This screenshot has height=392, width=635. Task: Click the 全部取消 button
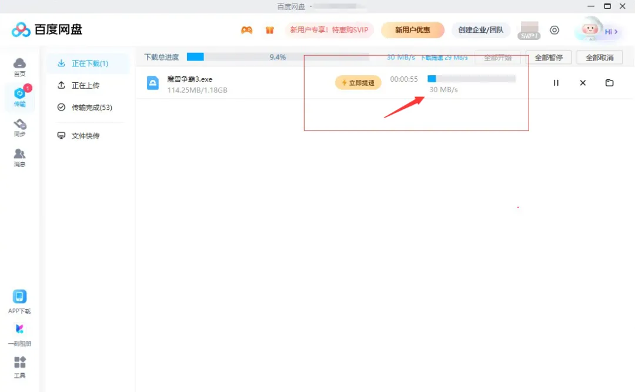[599, 58]
